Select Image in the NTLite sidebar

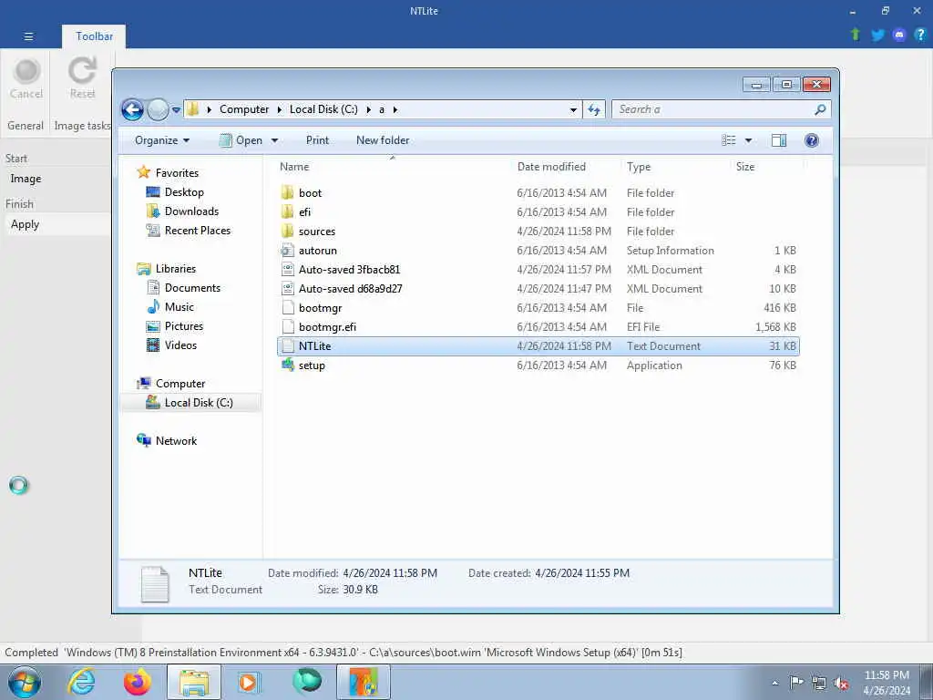(x=26, y=179)
